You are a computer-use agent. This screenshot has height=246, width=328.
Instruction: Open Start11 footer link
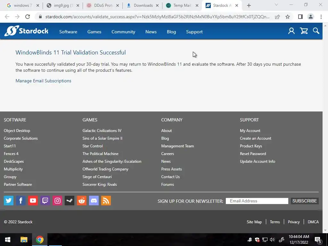coord(10,146)
